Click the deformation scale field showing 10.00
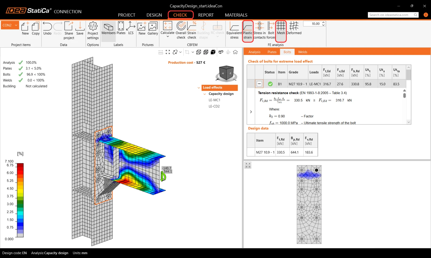The image size is (431, 258). [312, 24]
